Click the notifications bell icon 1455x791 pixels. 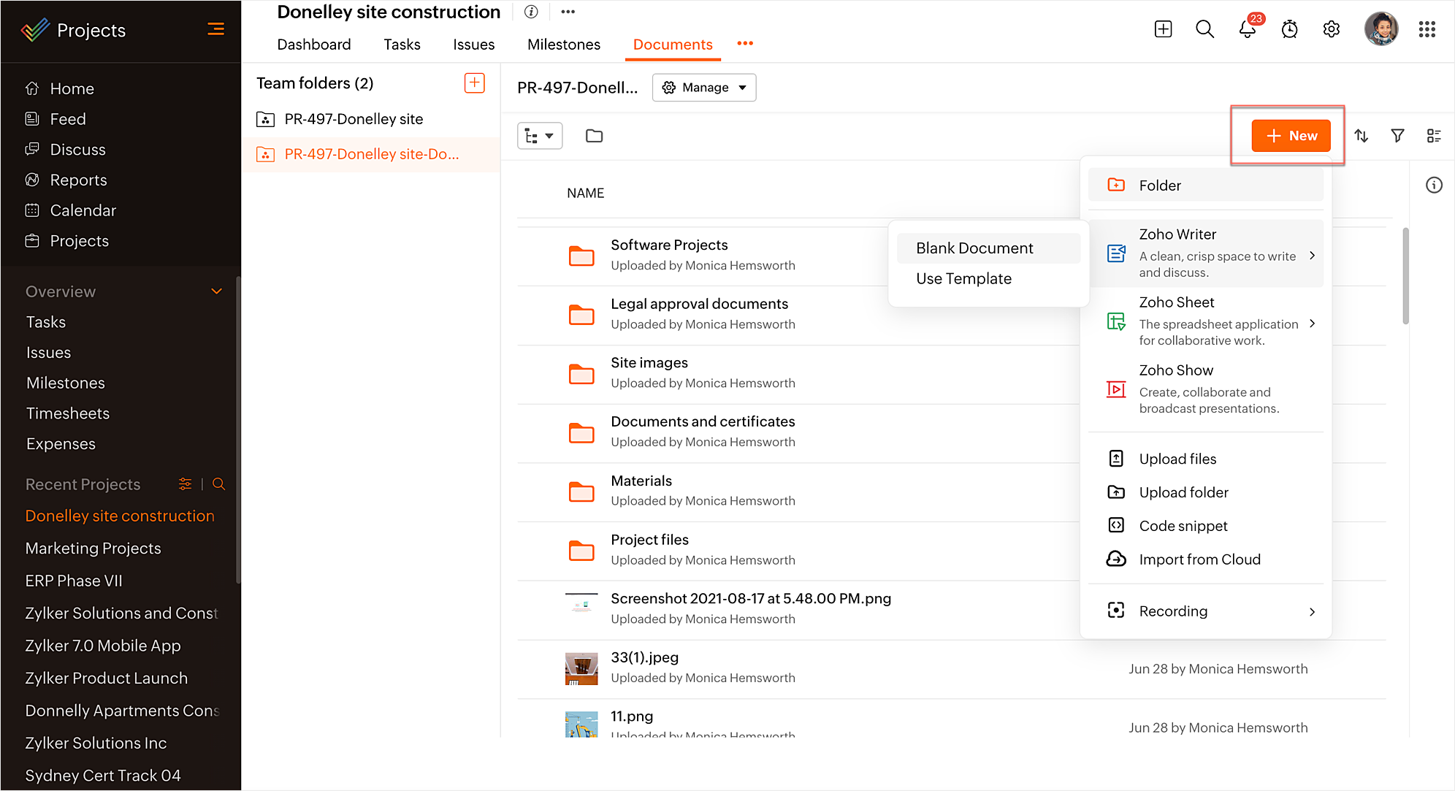click(x=1247, y=29)
